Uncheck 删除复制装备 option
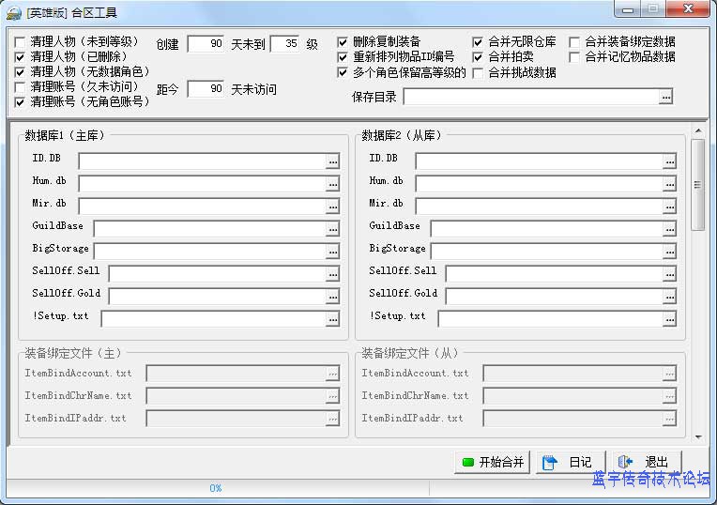 343,42
